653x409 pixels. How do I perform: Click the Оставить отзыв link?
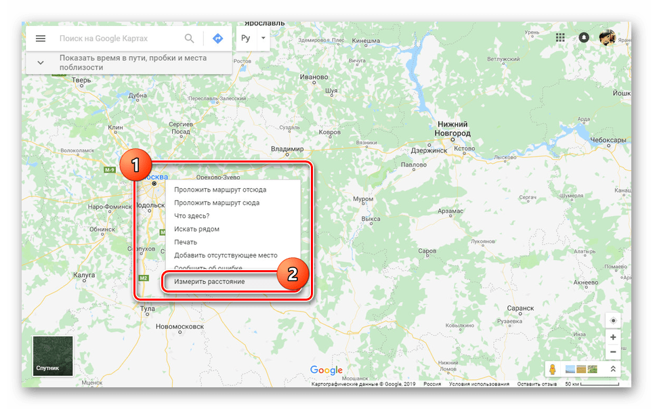(536, 384)
